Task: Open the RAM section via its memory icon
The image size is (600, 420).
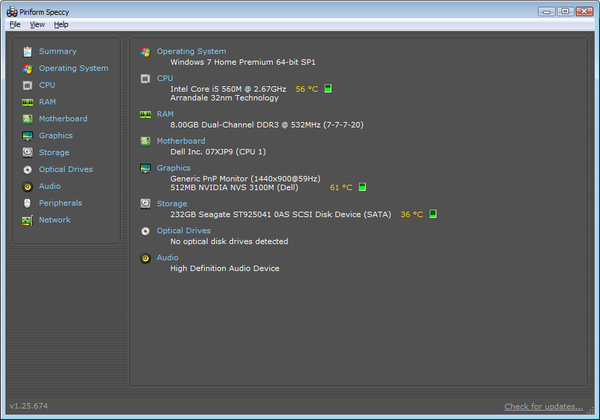Action: pyautogui.click(x=28, y=102)
